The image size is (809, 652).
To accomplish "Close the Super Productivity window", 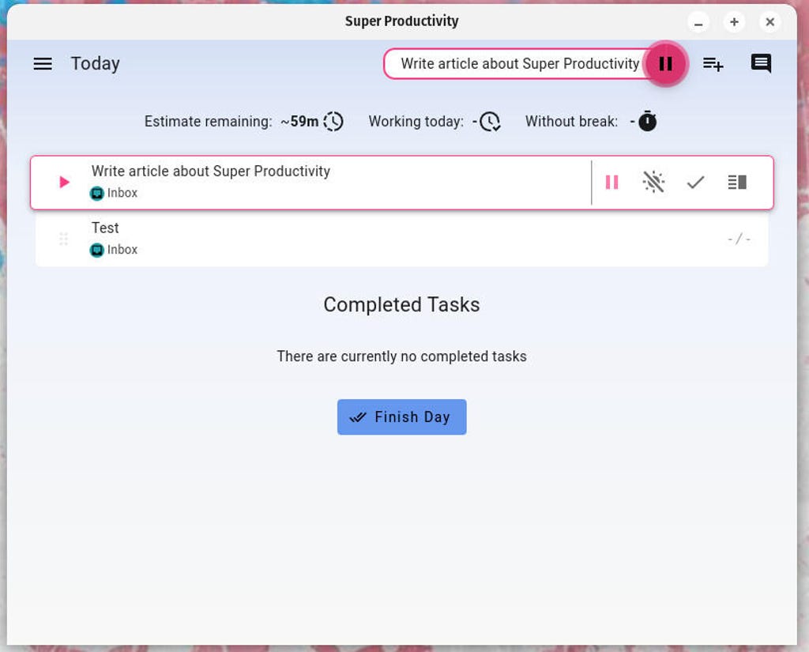I will [x=769, y=22].
